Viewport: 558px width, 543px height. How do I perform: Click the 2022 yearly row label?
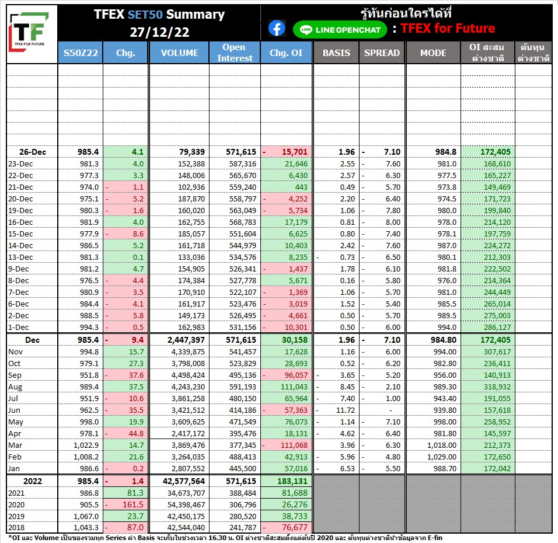pos(32,481)
